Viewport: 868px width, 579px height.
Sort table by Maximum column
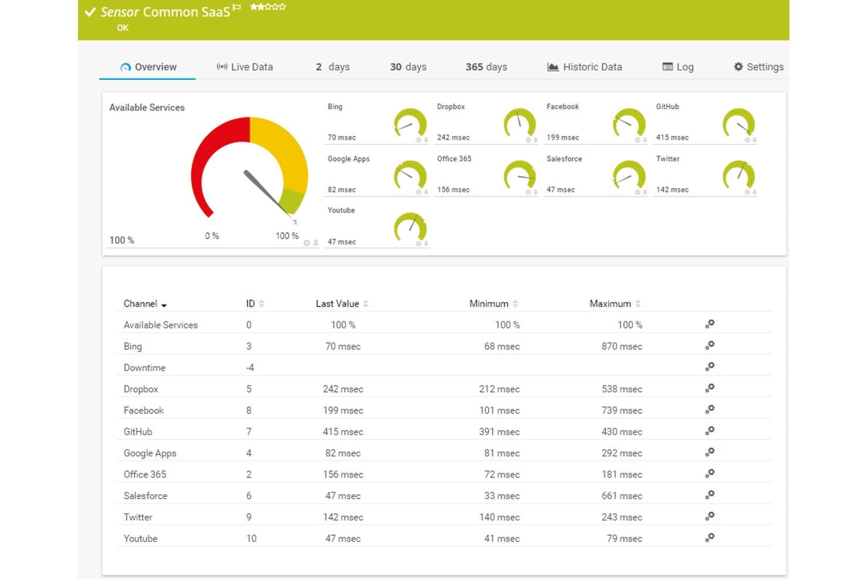(615, 304)
